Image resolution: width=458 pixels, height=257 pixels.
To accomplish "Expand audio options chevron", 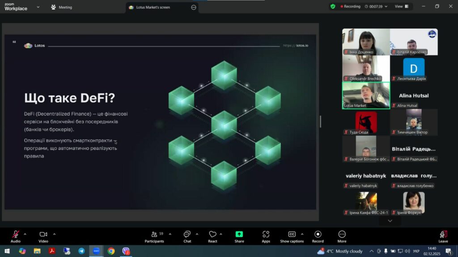I will [x=25, y=234].
